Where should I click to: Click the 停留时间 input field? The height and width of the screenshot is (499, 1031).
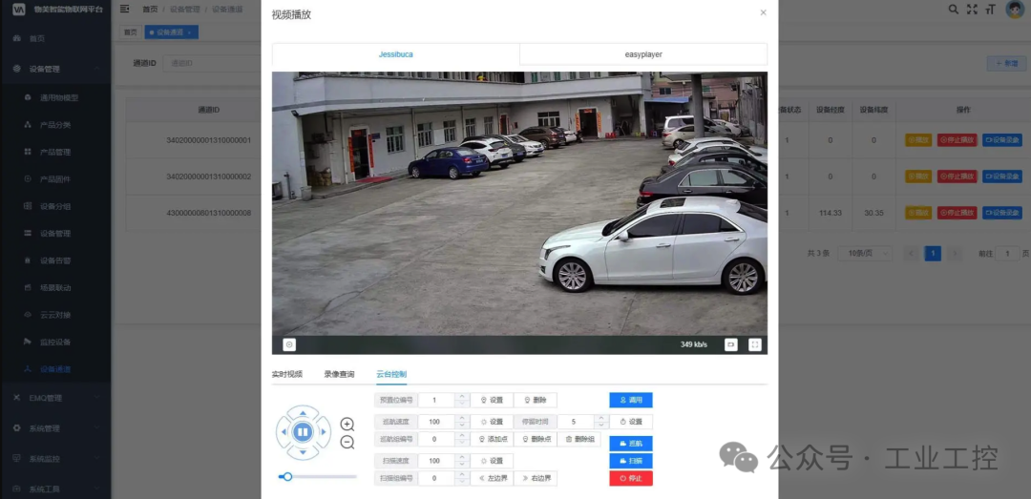coord(576,422)
